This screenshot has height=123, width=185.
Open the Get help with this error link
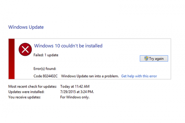point(139,76)
